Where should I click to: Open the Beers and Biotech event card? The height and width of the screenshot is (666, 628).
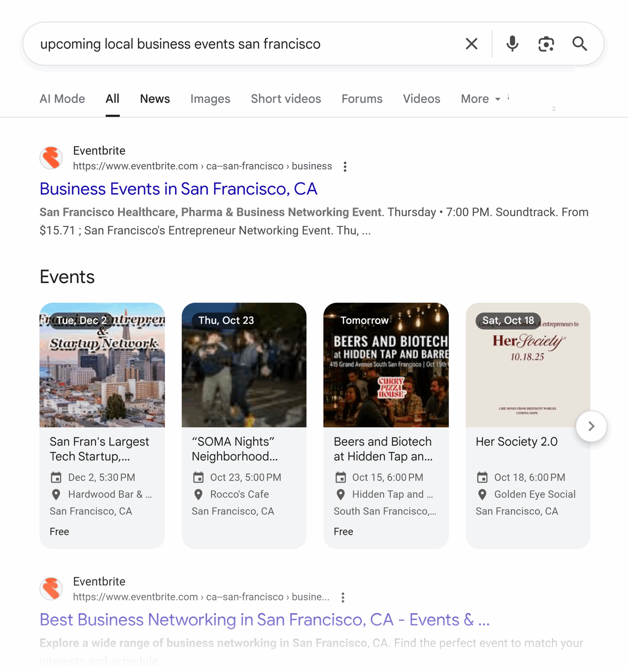(386, 365)
